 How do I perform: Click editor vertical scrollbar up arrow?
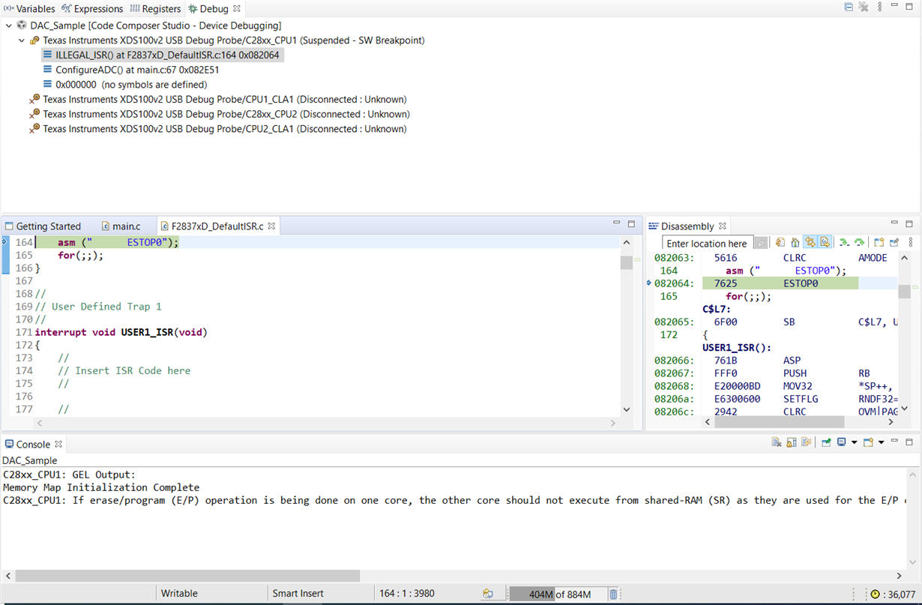coord(627,243)
